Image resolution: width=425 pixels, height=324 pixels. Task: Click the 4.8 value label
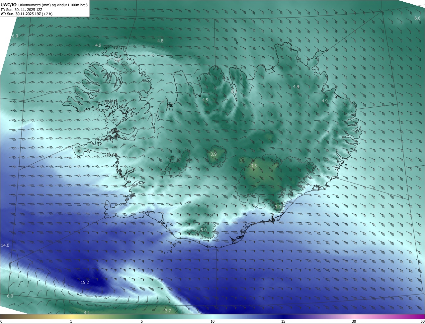pyautogui.click(x=160, y=41)
